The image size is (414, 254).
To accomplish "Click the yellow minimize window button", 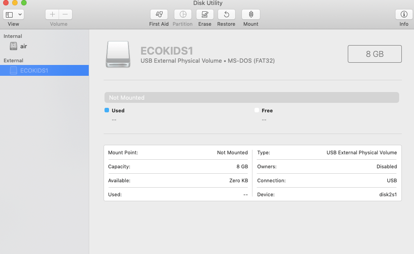I will [x=15, y=3].
